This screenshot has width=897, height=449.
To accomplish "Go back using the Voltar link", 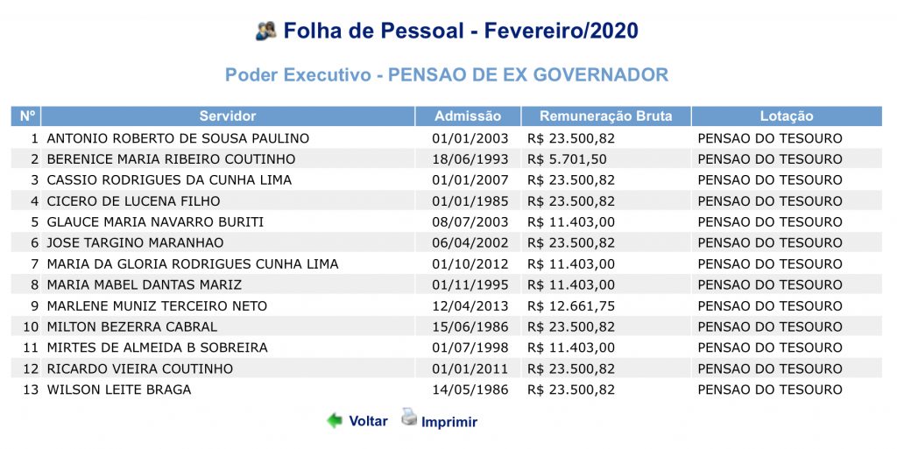I will [369, 421].
